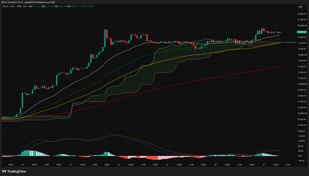The height and width of the screenshot is (176, 309).
Task: Click the 82,000.00 price axis label
Action: (302, 14)
